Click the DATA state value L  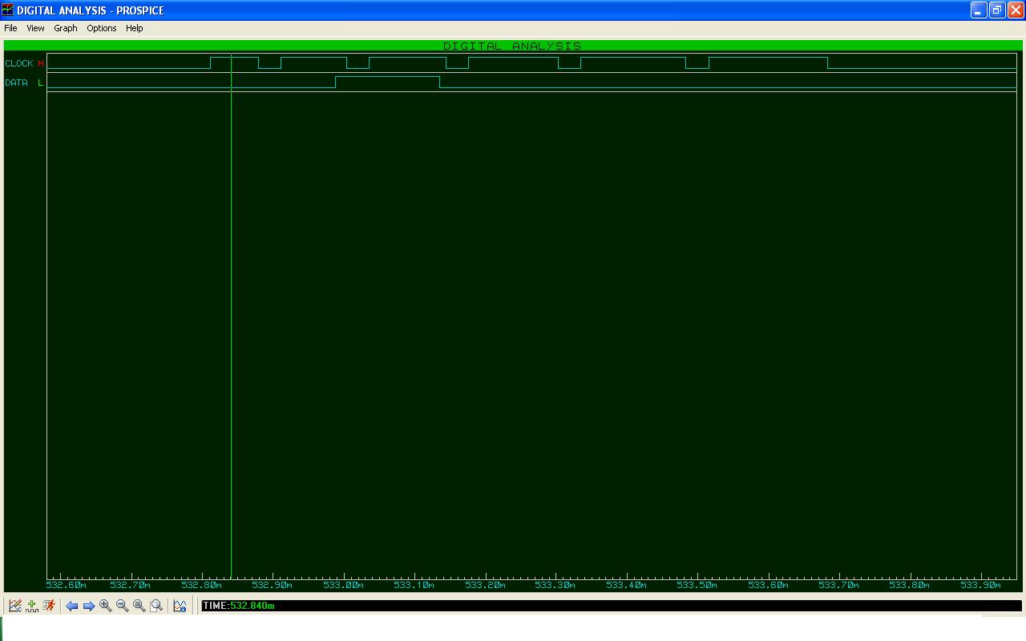[x=41, y=83]
